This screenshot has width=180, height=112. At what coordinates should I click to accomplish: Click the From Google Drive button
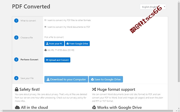[x=77, y=44]
